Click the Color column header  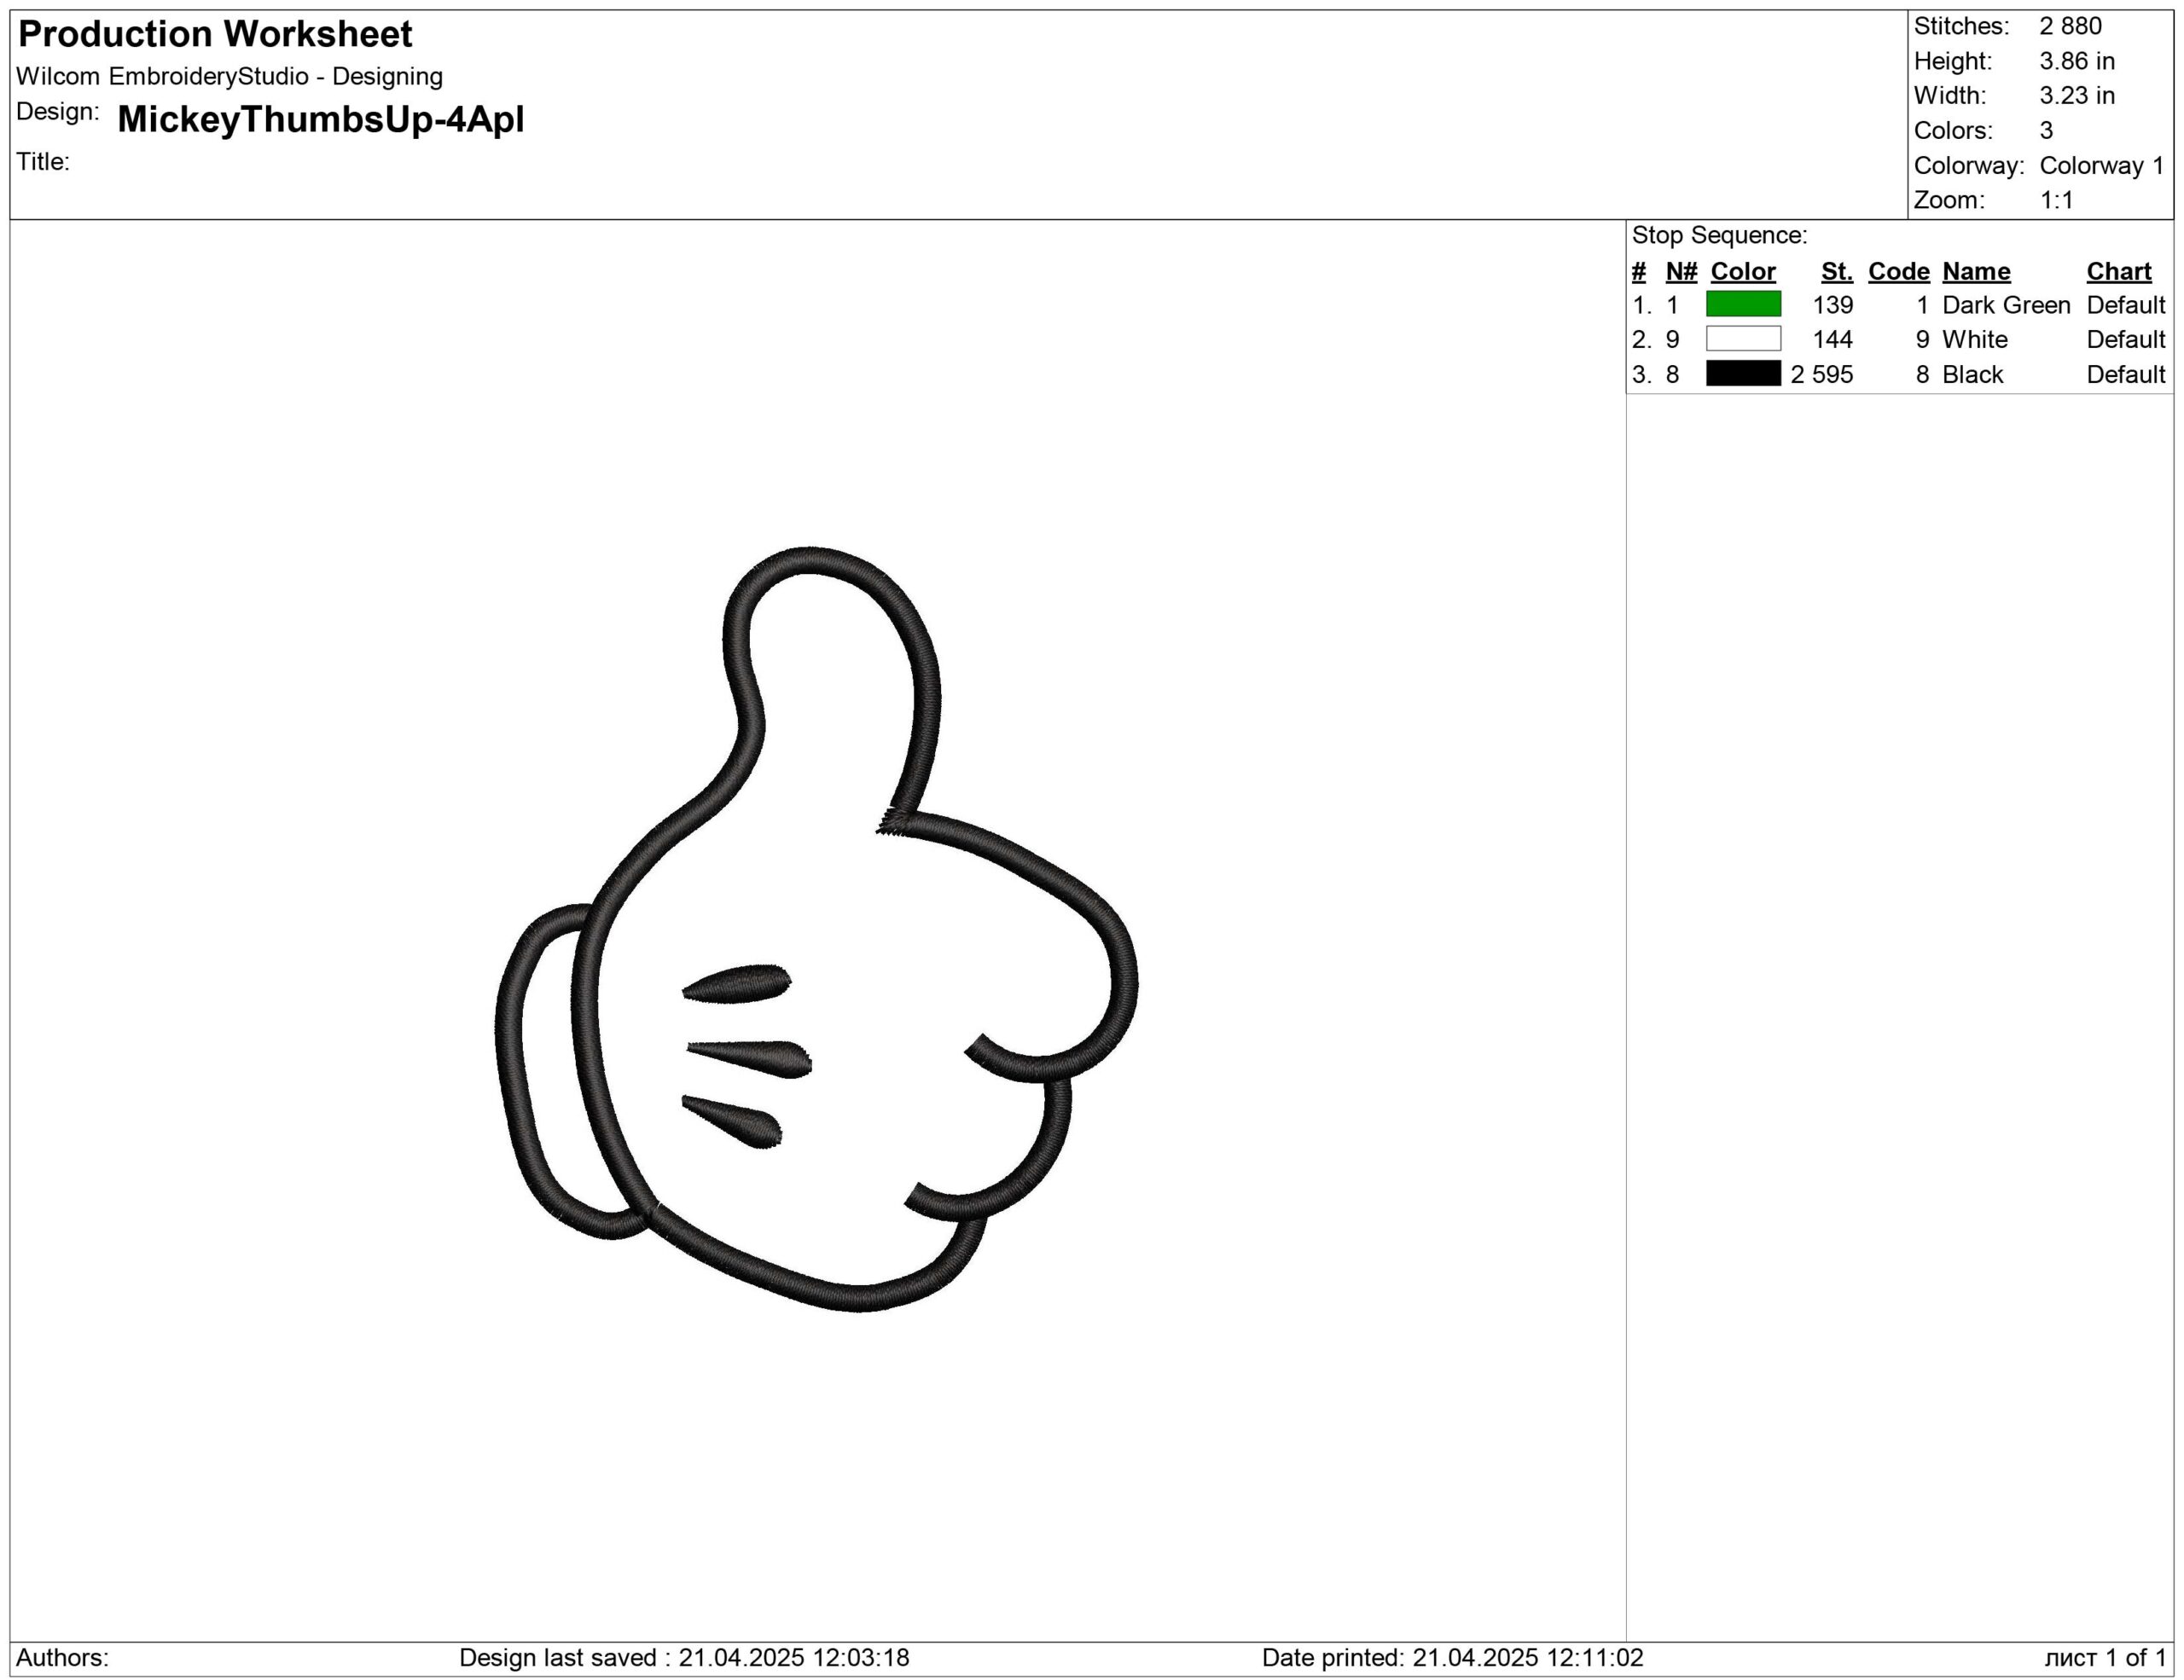click(x=1743, y=272)
